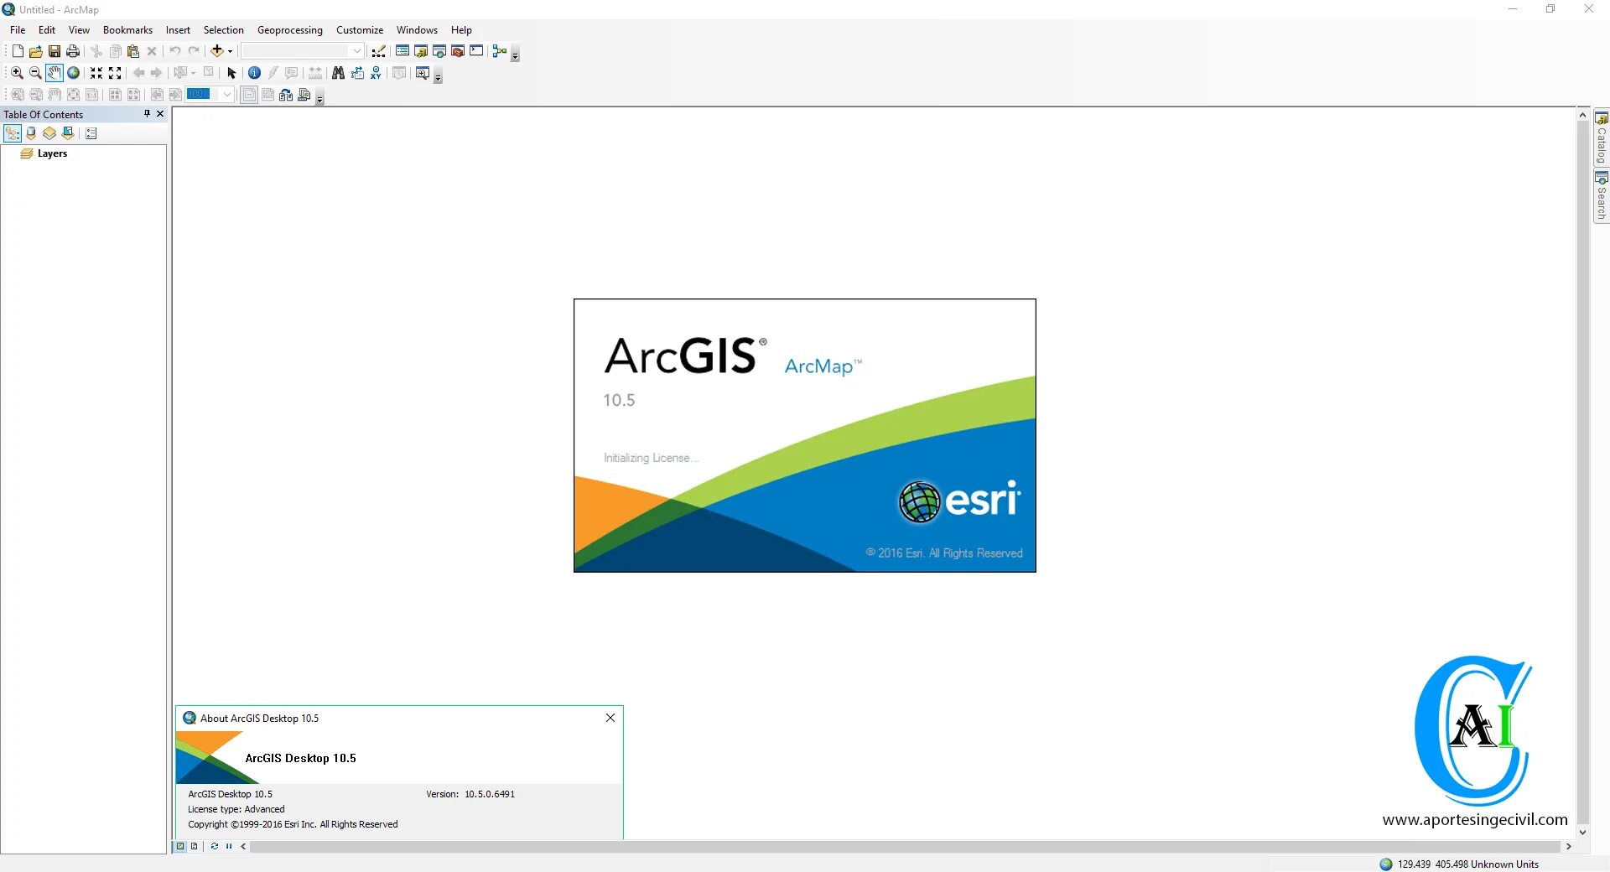Click the vertical scrollbar down arrow
The height and width of the screenshot is (872, 1610).
pos(1583,833)
